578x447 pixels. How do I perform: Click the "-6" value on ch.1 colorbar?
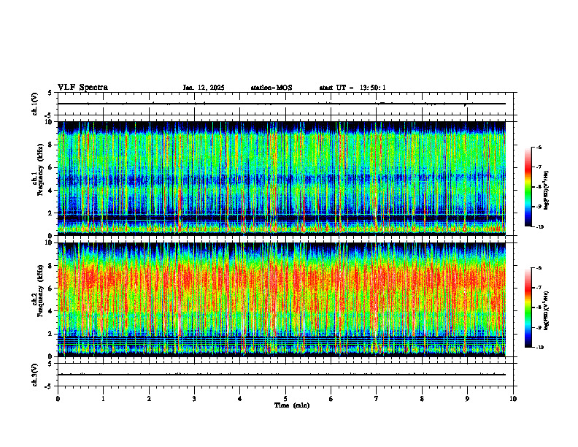(539, 147)
